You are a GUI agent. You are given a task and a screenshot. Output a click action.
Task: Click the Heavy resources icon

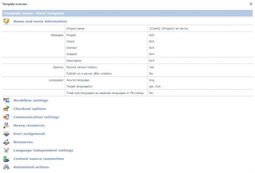point(6,125)
